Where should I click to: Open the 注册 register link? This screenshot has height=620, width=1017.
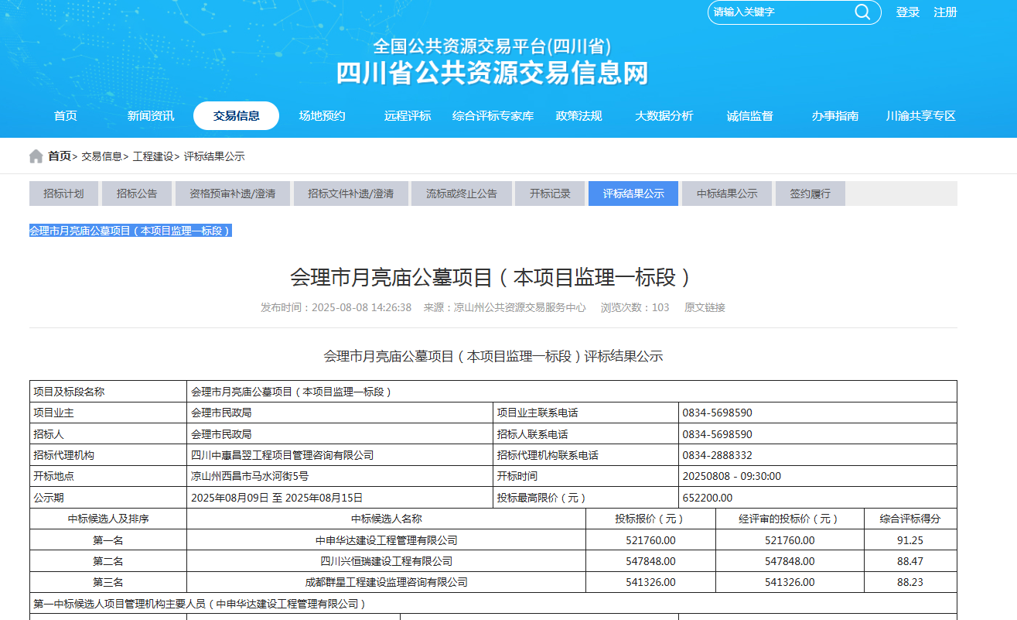[x=945, y=12]
